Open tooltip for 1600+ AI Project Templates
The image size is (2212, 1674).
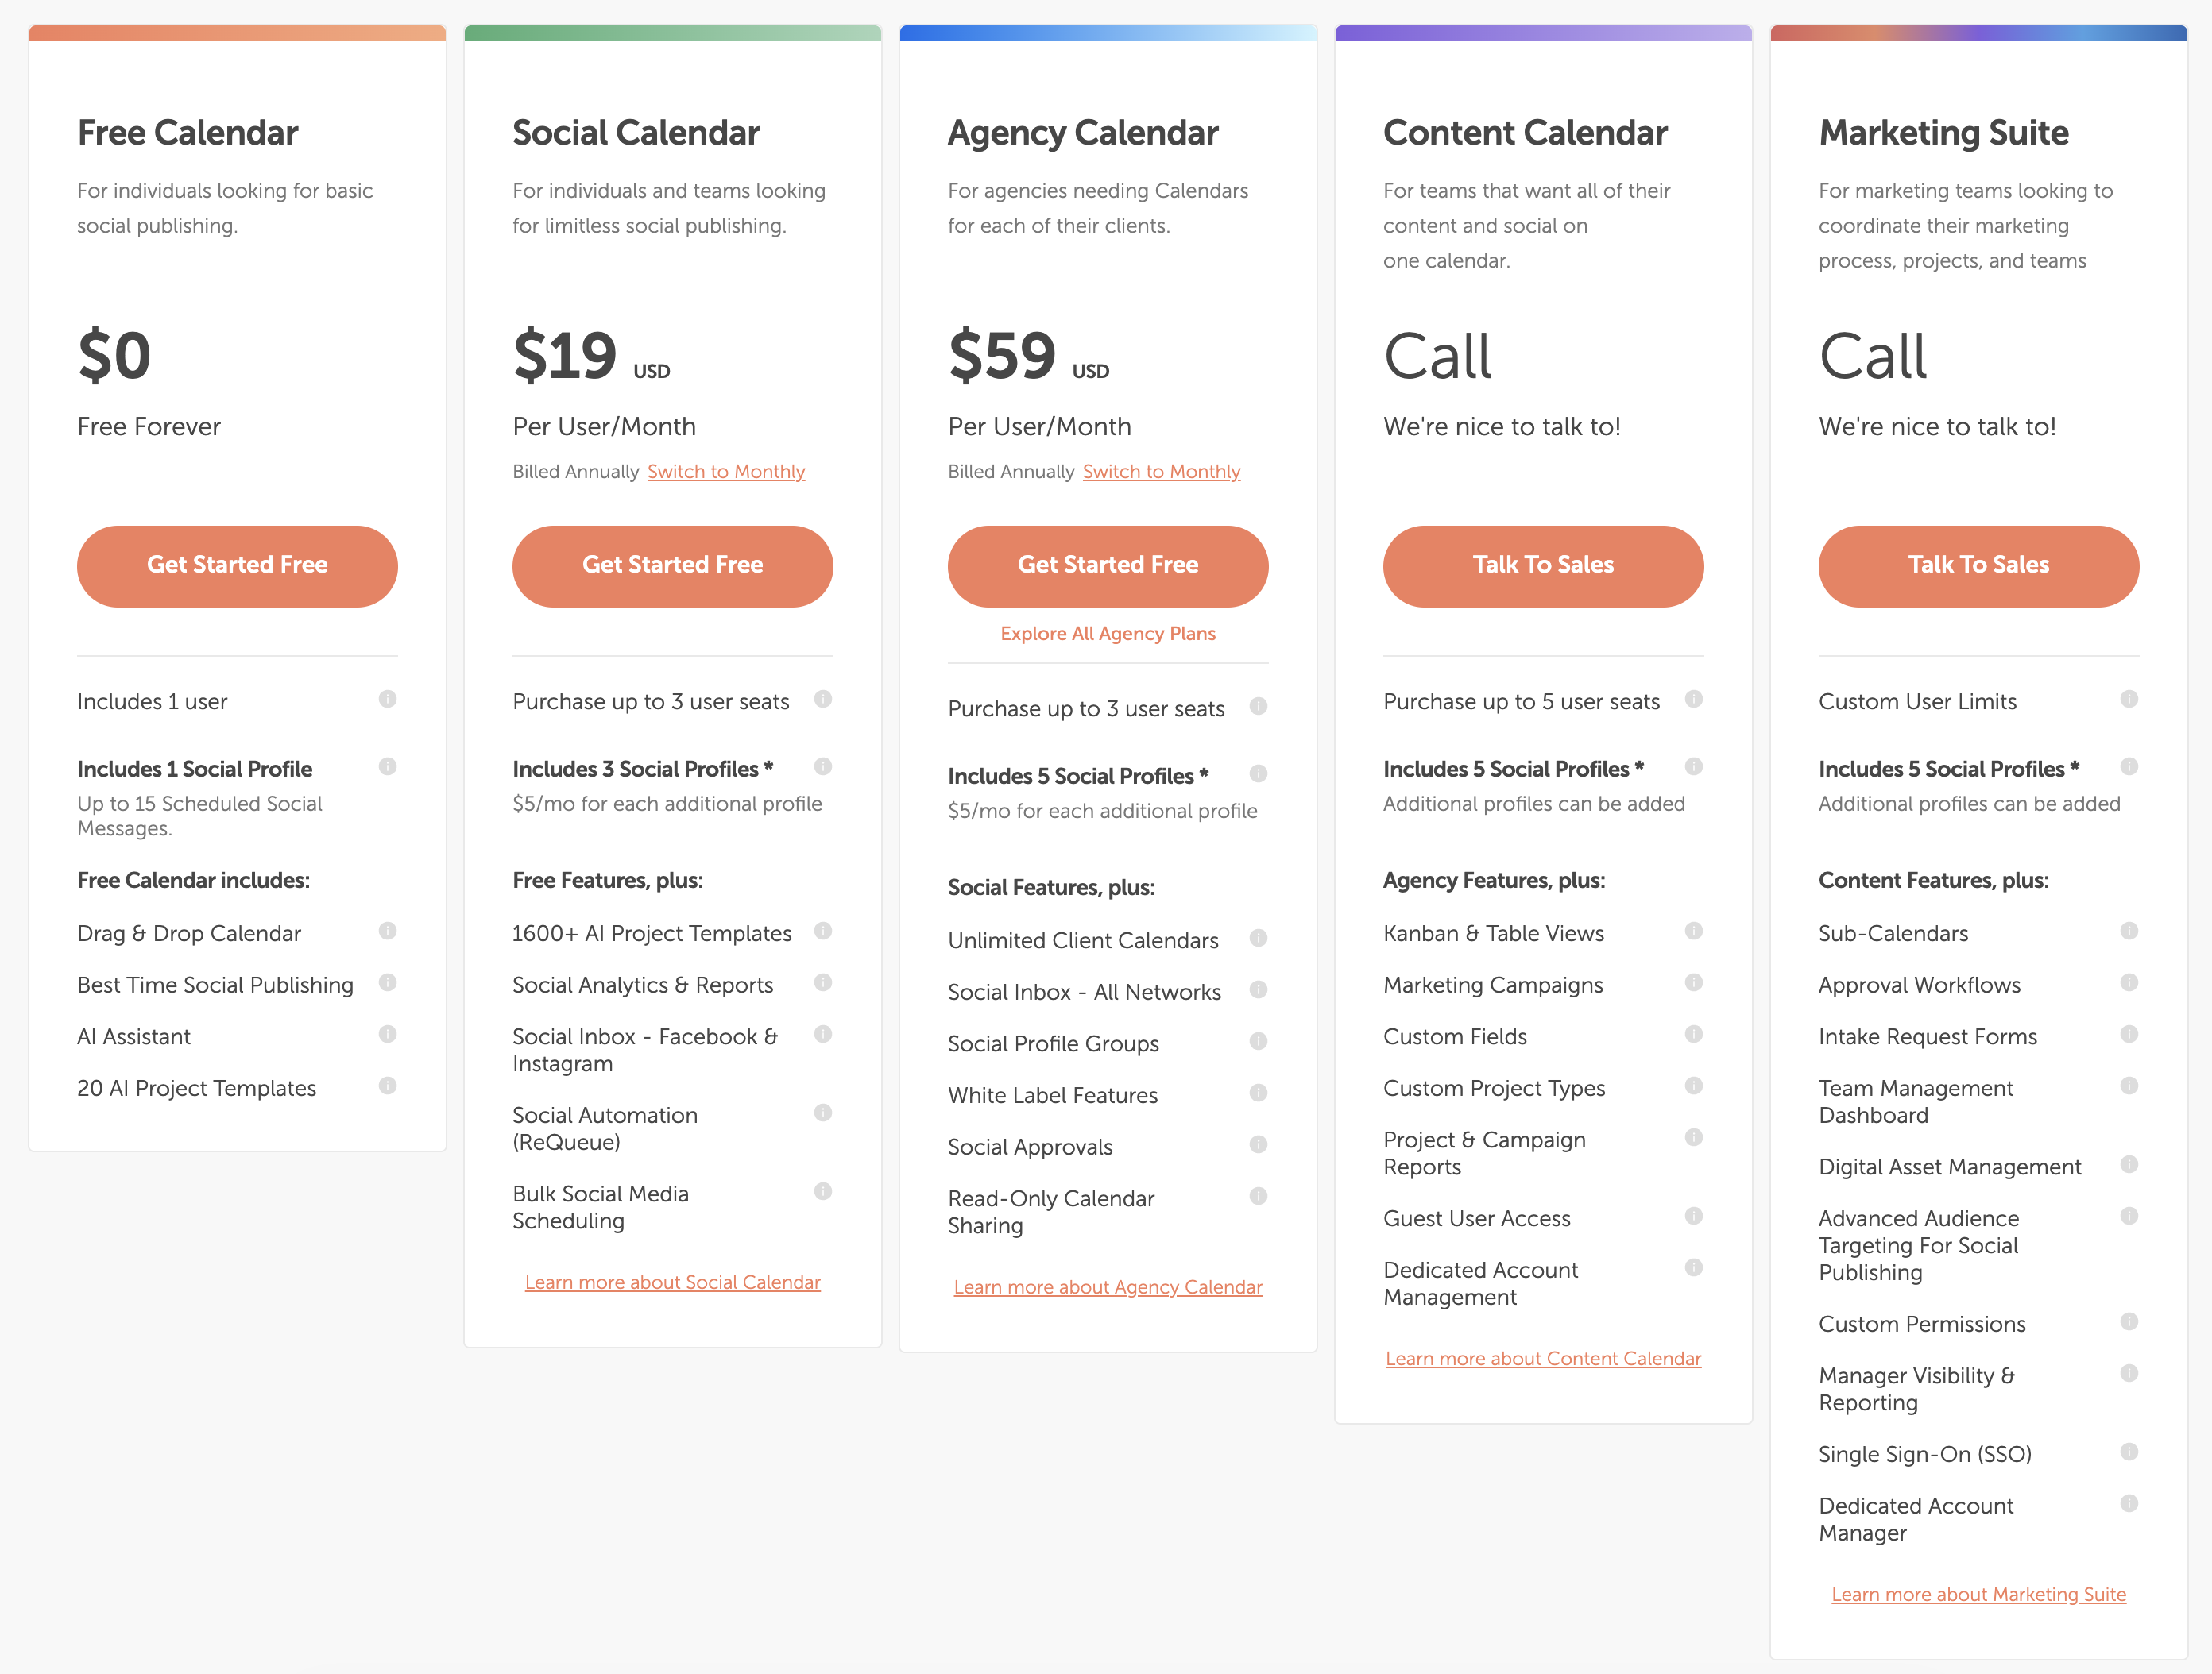(x=823, y=931)
